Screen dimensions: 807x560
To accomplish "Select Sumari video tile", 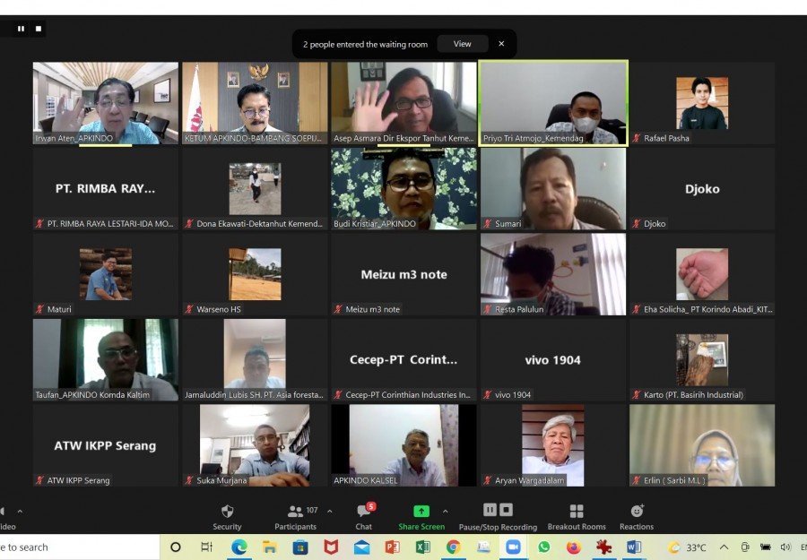I will pos(553,189).
